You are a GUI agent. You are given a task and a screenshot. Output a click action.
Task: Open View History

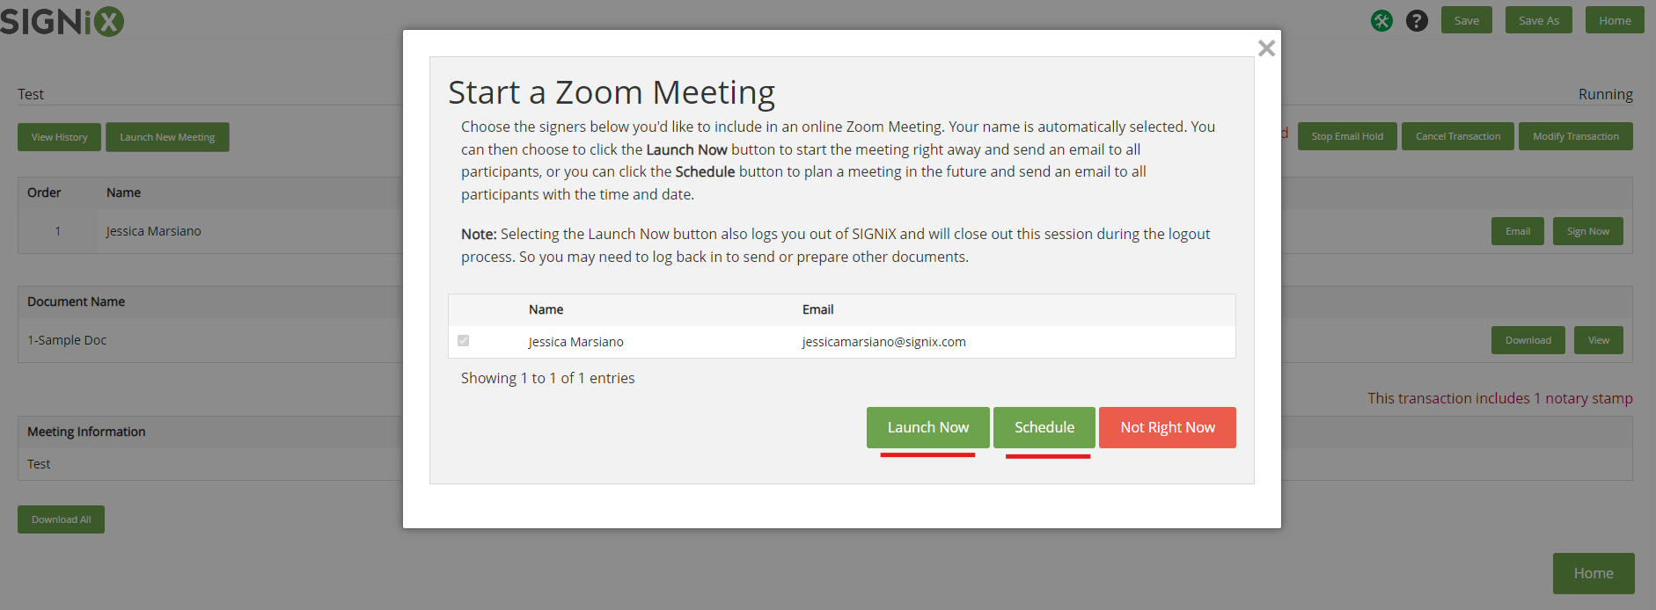(x=60, y=137)
